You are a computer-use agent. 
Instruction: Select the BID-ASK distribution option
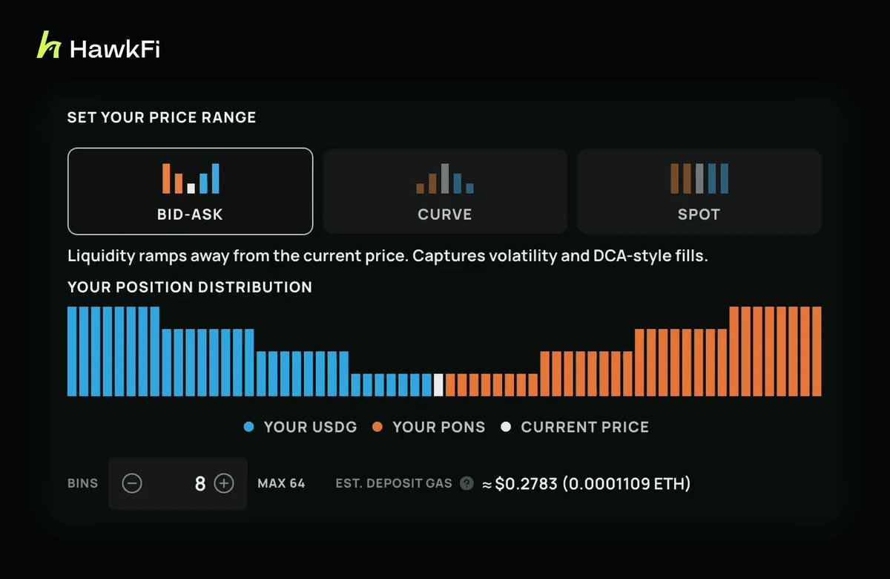[190, 191]
